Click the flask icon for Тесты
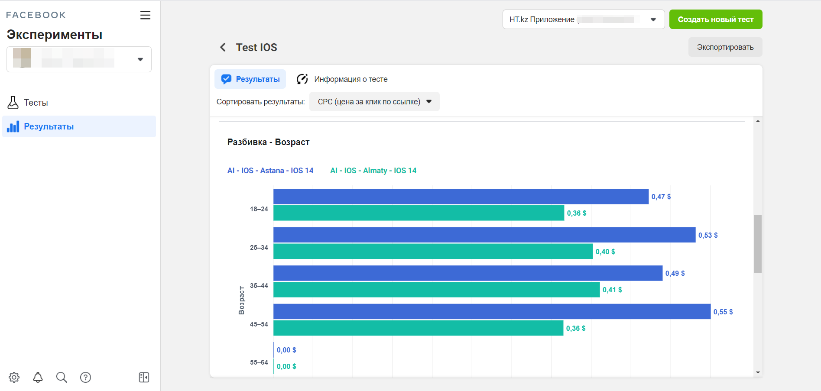This screenshot has height=391, width=821. coord(13,103)
